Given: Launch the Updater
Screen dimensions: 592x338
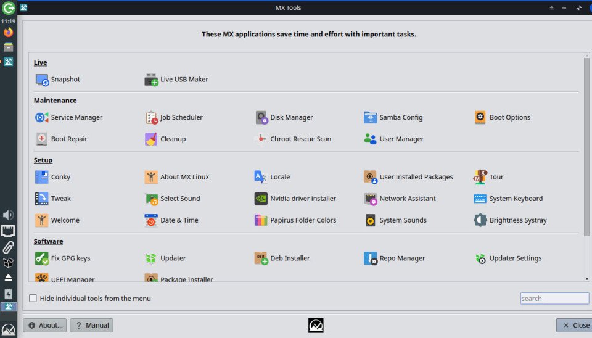Looking at the screenshot, I should (165, 258).
